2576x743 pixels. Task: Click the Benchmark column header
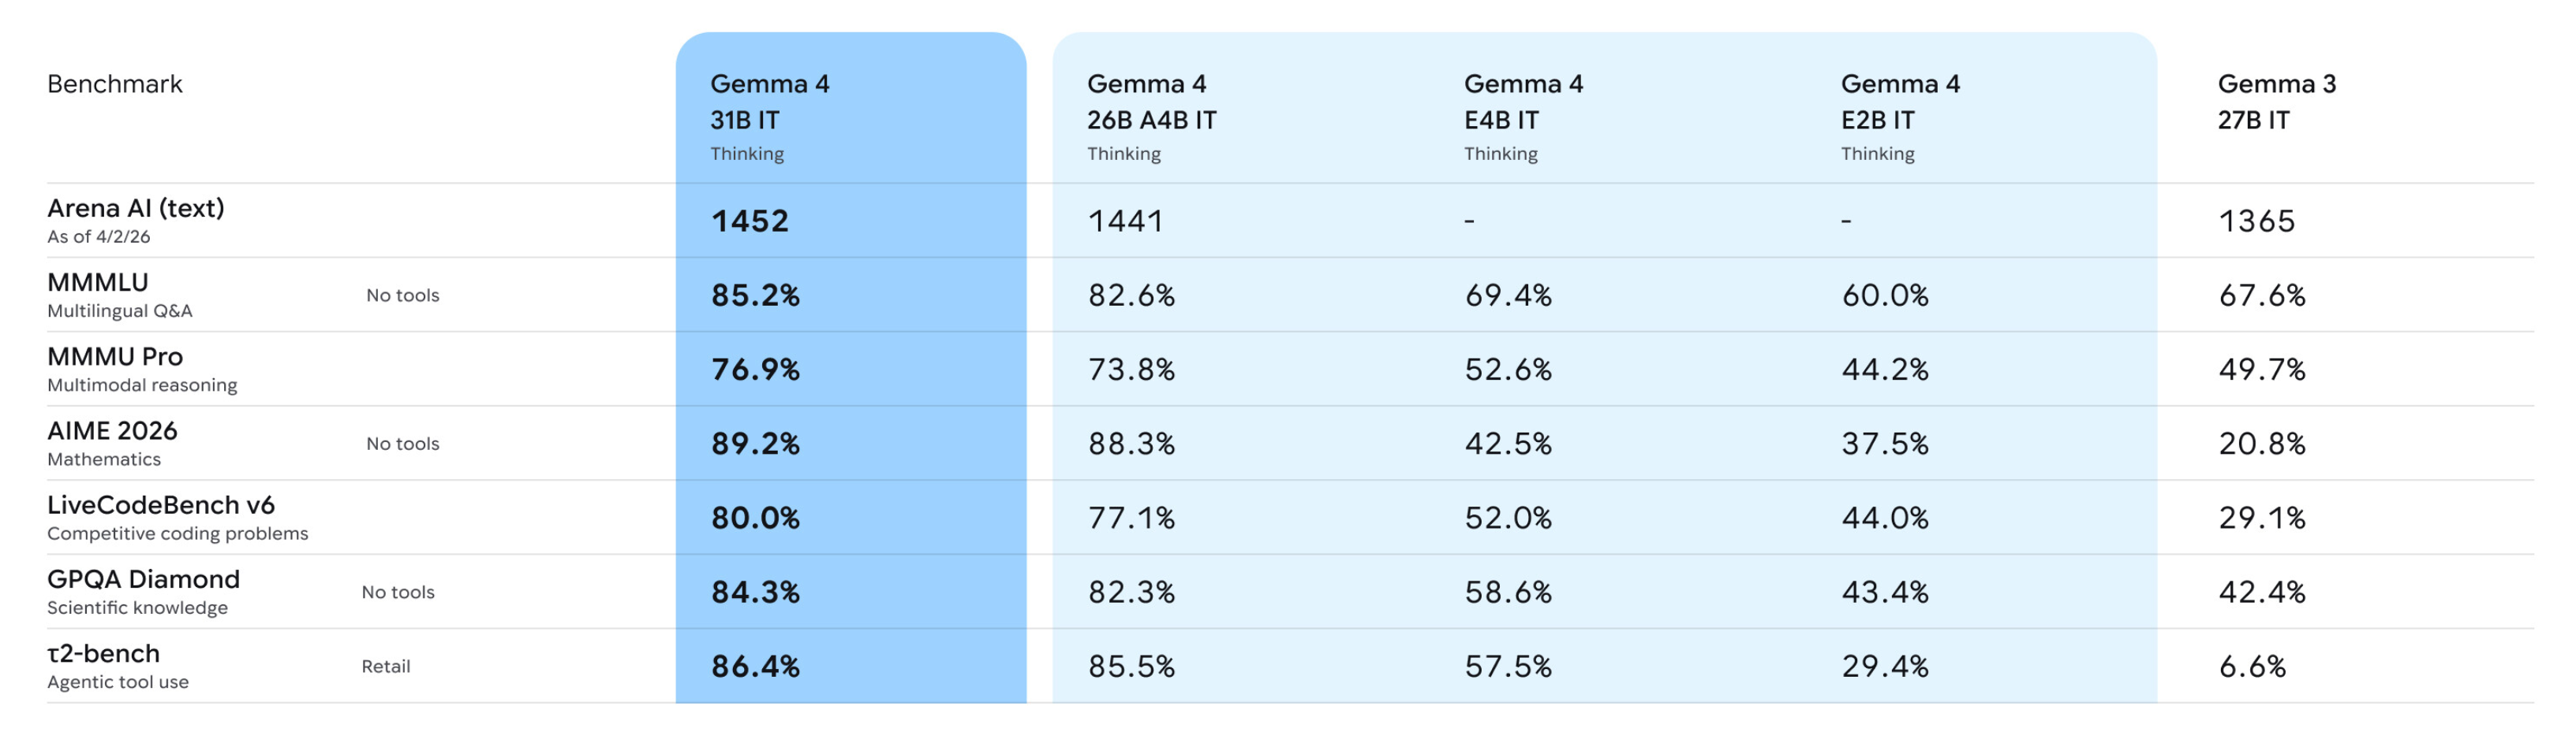click(115, 84)
